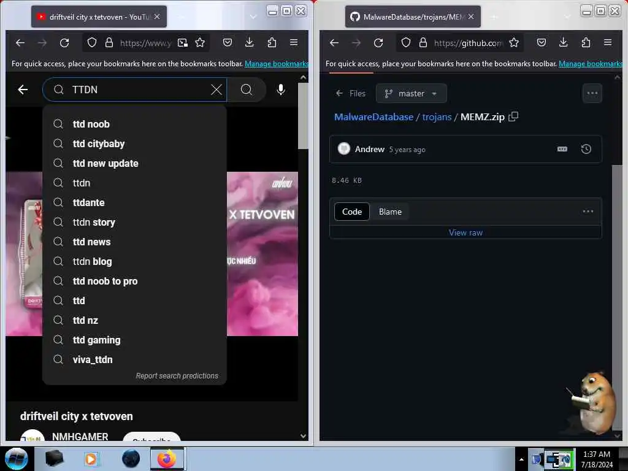The height and width of the screenshot is (471, 628).
Task: Choose suggestion 'ttd noob to pro'
Action: [x=134, y=281]
